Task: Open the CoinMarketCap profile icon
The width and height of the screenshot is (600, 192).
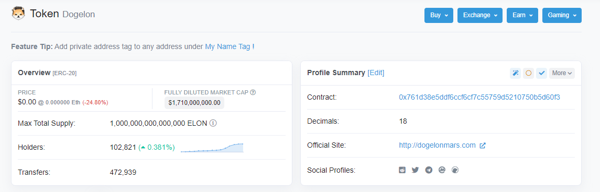Action: [442, 170]
